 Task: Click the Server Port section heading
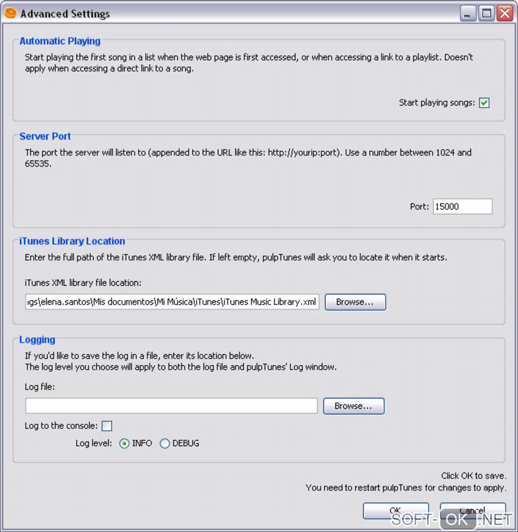point(45,137)
